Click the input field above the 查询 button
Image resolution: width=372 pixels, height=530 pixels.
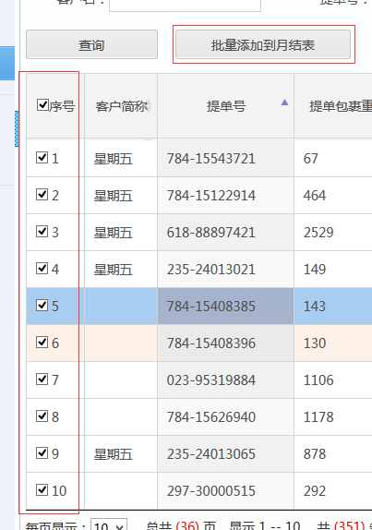click(x=185, y=5)
